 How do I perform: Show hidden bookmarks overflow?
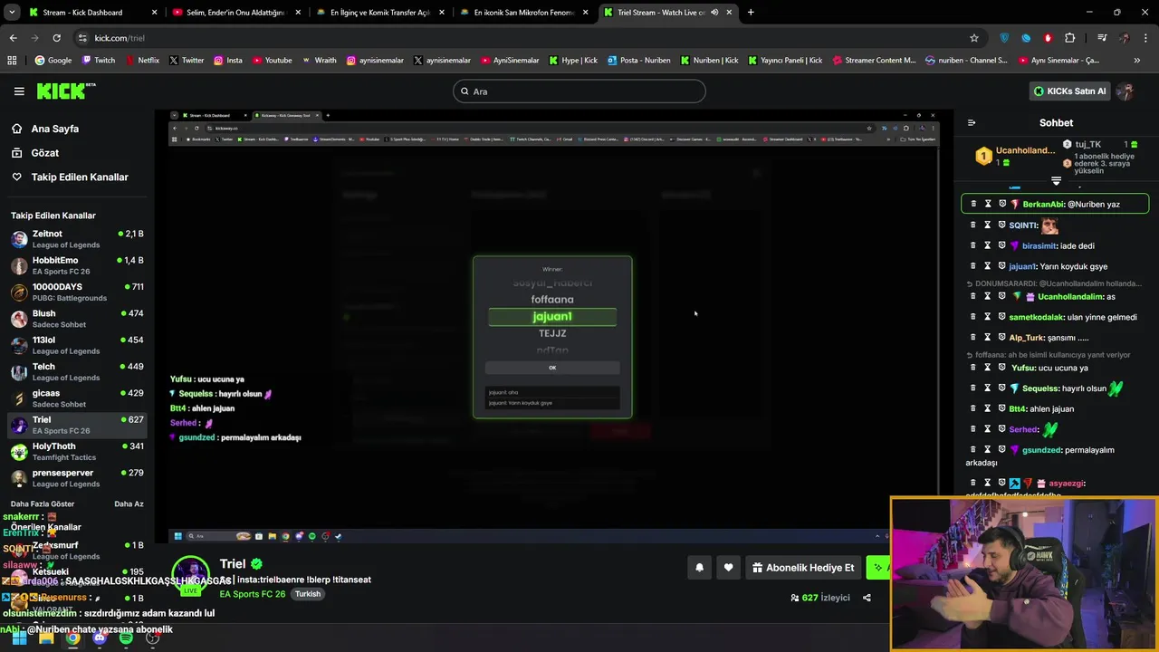tap(1136, 60)
